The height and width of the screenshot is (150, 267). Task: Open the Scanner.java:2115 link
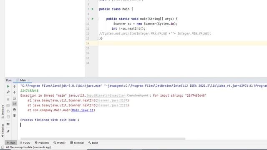point(112,105)
